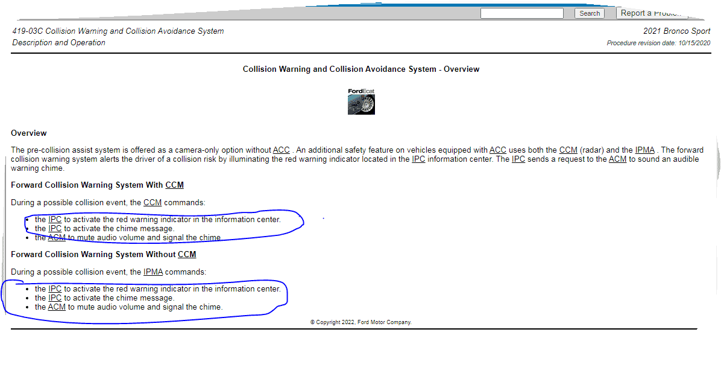Open the IPMA link in 'the IPMA commands:'
Screen dimensions: 721x373
click(x=153, y=272)
